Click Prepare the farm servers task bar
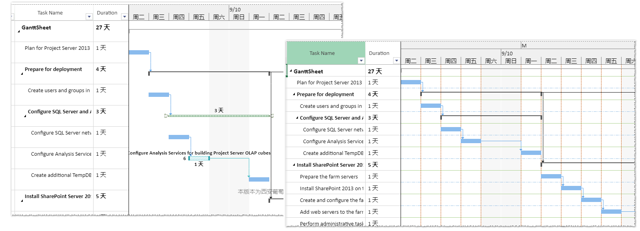 (551, 176)
